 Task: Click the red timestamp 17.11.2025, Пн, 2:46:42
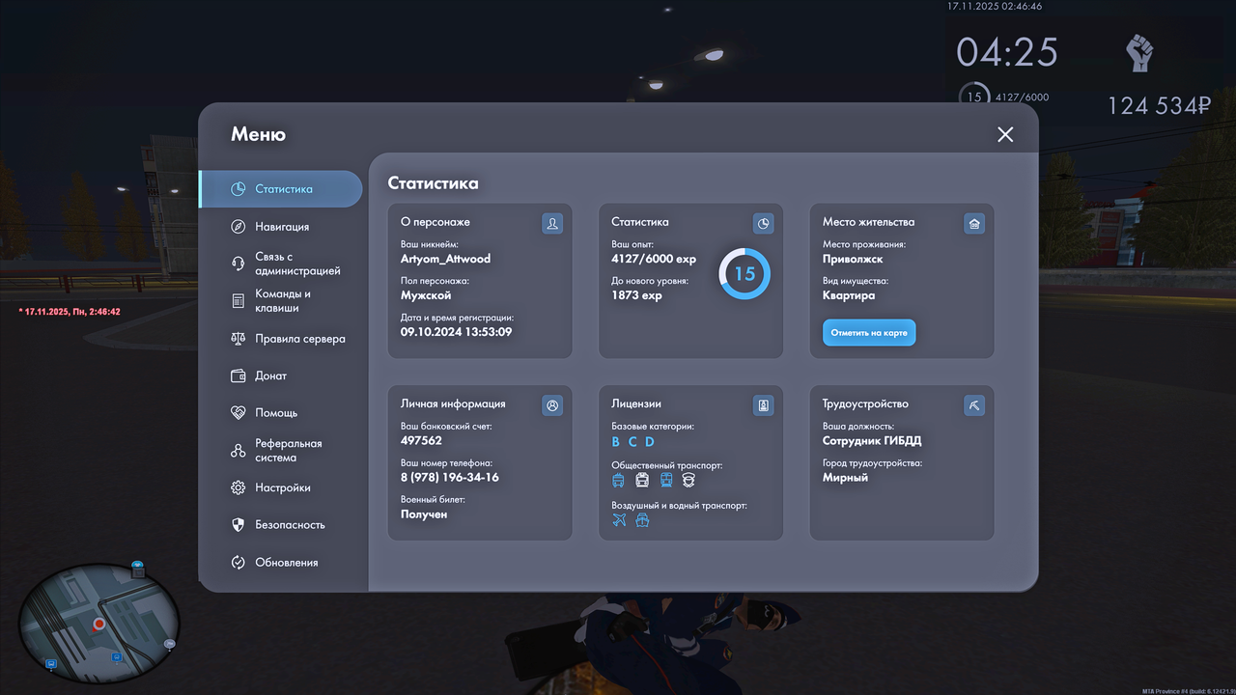coord(70,312)
